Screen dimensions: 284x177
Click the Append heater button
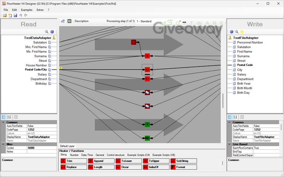point(101,161)
